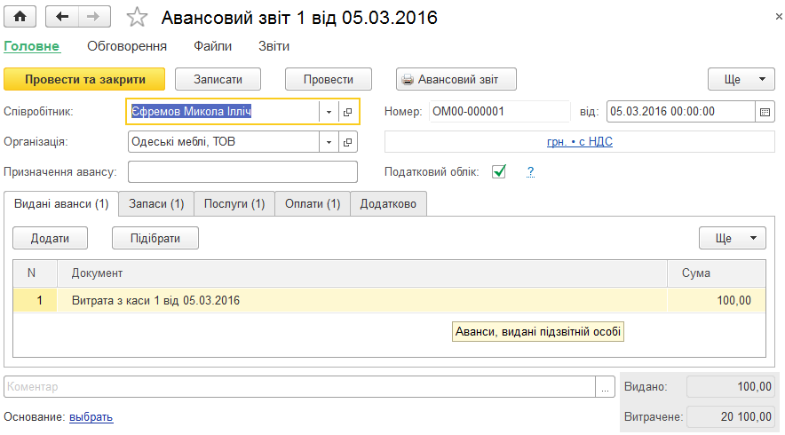The height and width of the screenshot is (435, 785).
Task: Select row number cell 1
Action: pyautogui.click(x=35, y=300)
